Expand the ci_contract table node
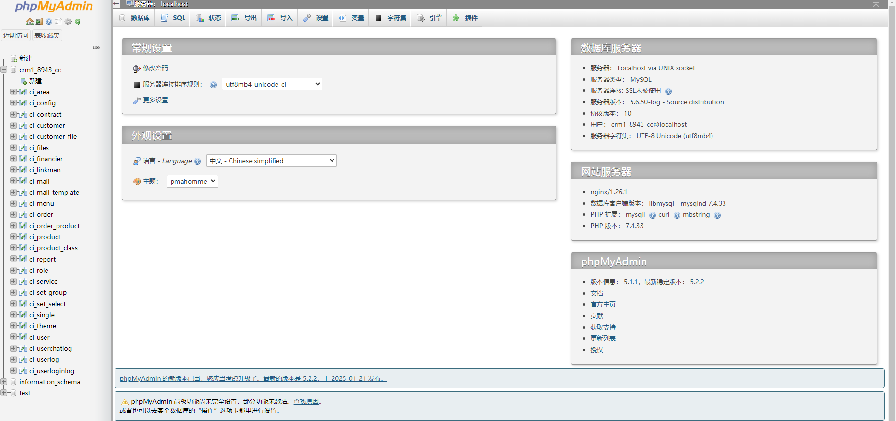896x421 pixels. (x=13, y=114)
